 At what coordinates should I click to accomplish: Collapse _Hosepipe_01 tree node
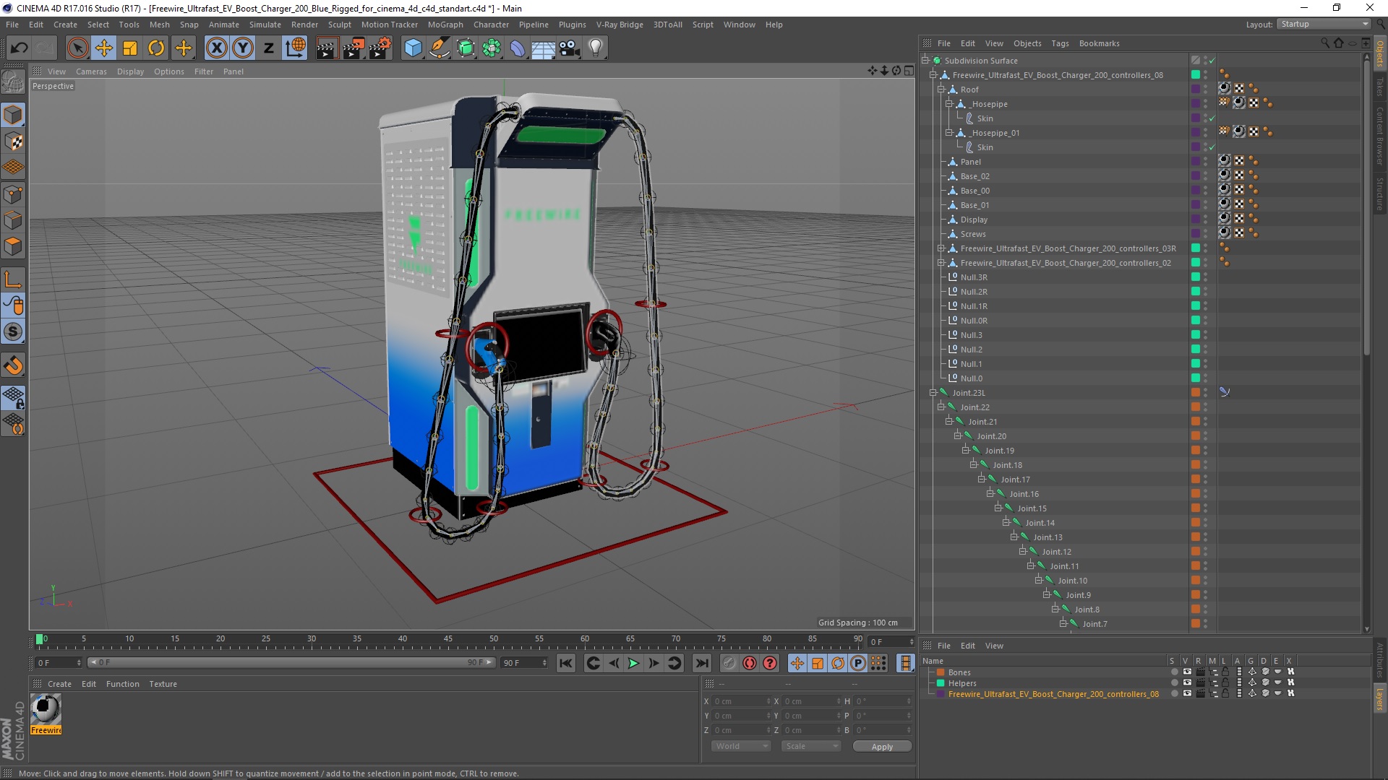tap(949, 133)
